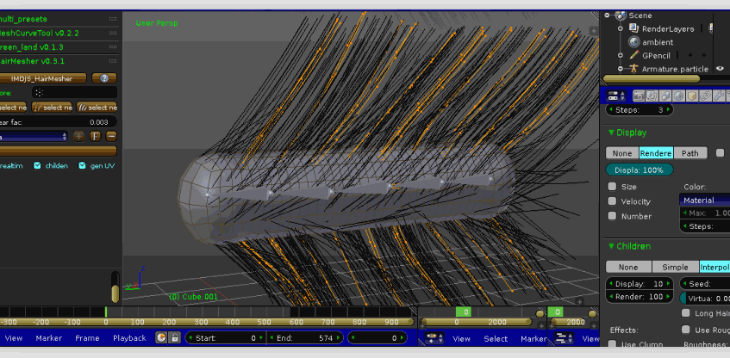This screenshot has width=730, height=358.
Task: Open the HairMesher help question-mark button
Action: (104, 78)
